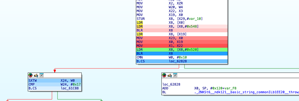299x101 pixels.
Task: Select the CMP W24, #0x17 line
Action: [x=55, y=84]
